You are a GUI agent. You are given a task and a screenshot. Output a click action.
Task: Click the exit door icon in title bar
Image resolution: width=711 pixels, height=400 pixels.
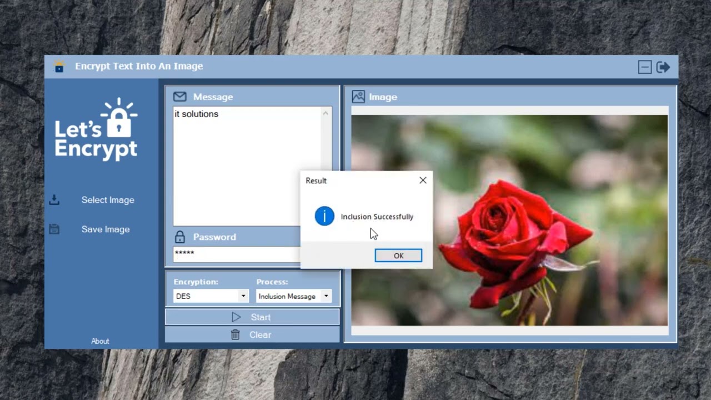[663, 67]
